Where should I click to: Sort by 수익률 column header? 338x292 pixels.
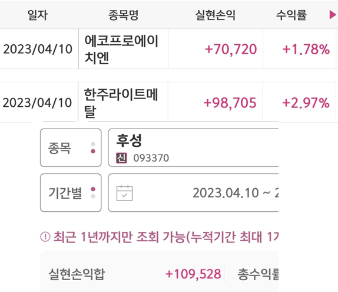point(291,15)
